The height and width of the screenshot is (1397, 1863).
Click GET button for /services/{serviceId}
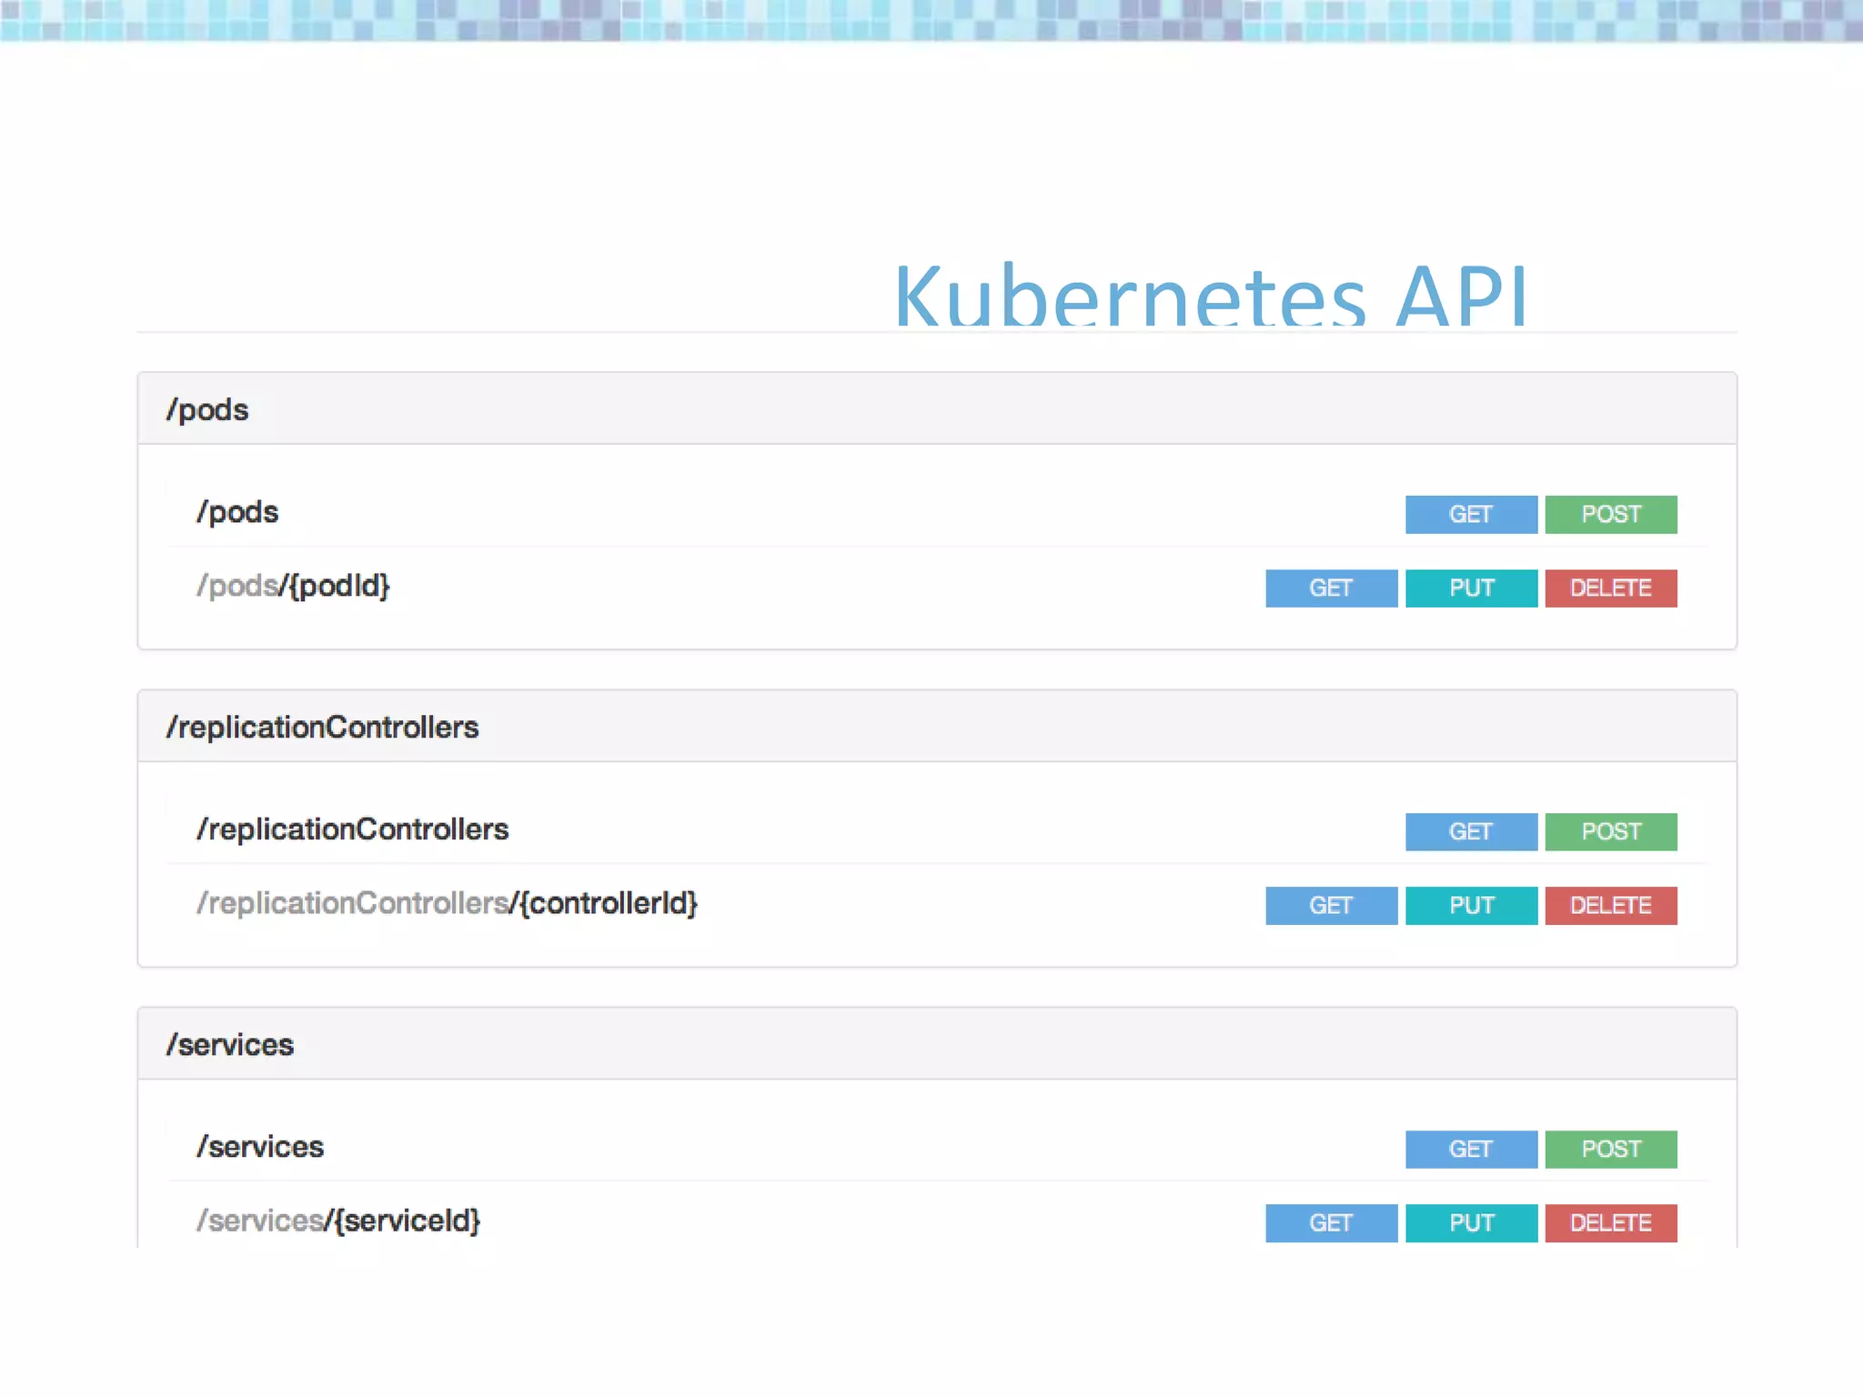[x=1332, y=1222]
